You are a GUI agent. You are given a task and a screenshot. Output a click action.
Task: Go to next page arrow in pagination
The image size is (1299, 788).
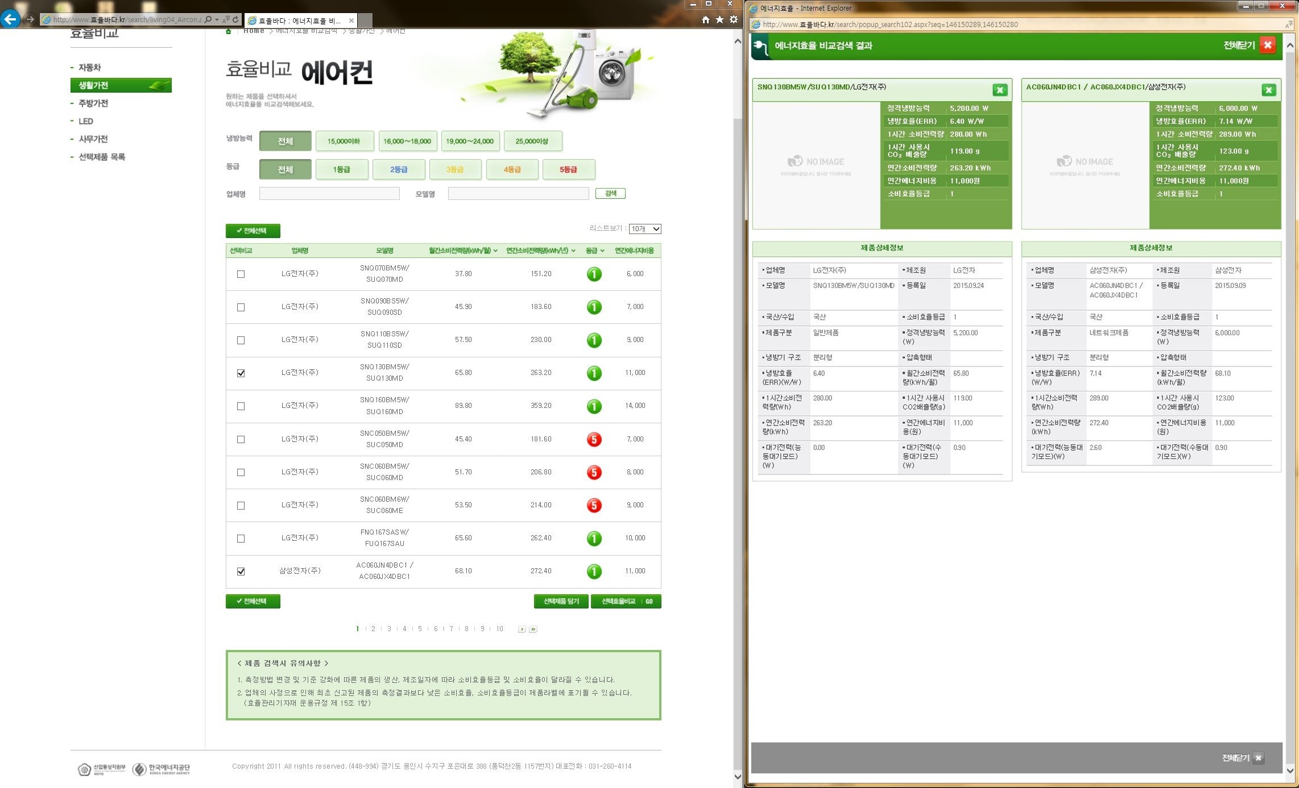tap(522, 629)
